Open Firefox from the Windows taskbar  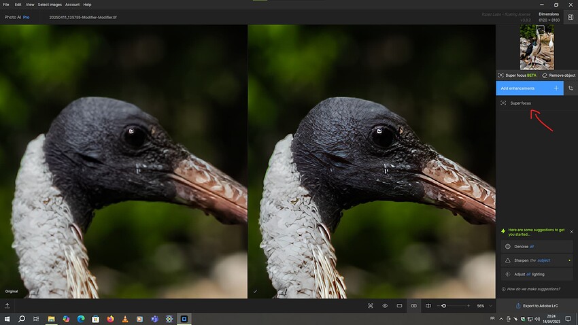[x=109, y=319]
